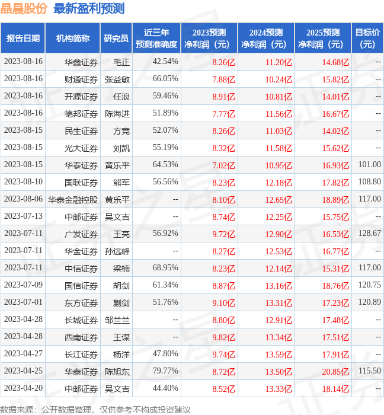This screenshot has width=384, height=415.
Task: Click the target price 101.00
Action: point(369,164)
